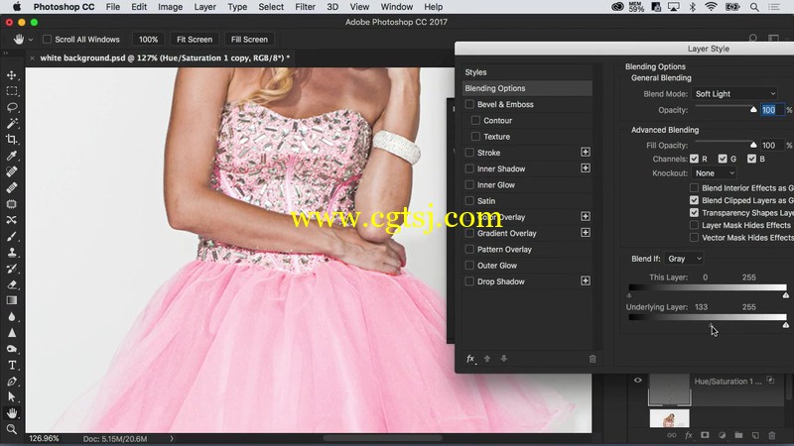Click the delete effect trash icon
The width and height of the screenshot is (794, 446).
point(593,359)
